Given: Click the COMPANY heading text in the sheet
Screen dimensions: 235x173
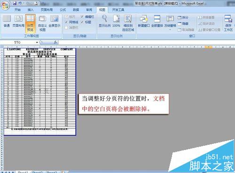Looking at the screenshot, I should [x=67, y=49].
